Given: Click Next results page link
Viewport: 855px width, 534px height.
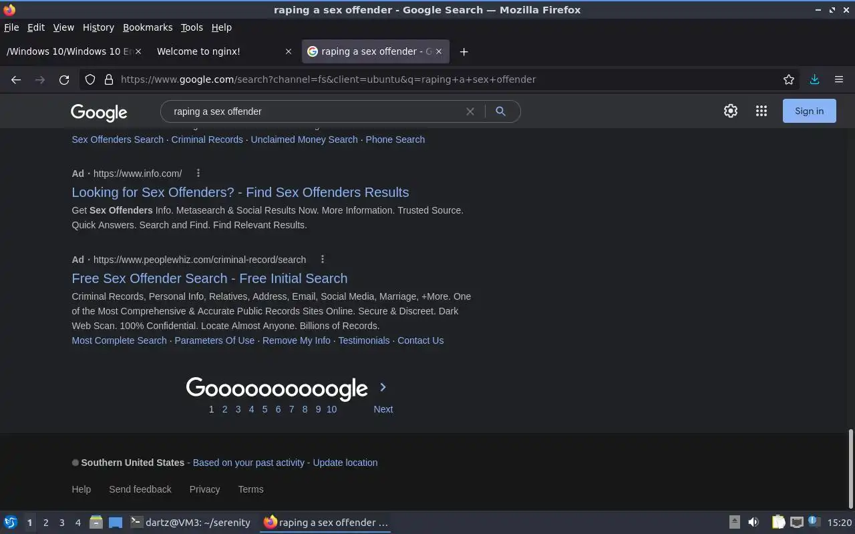Looking at the screenshot, I should pos(383,409).
